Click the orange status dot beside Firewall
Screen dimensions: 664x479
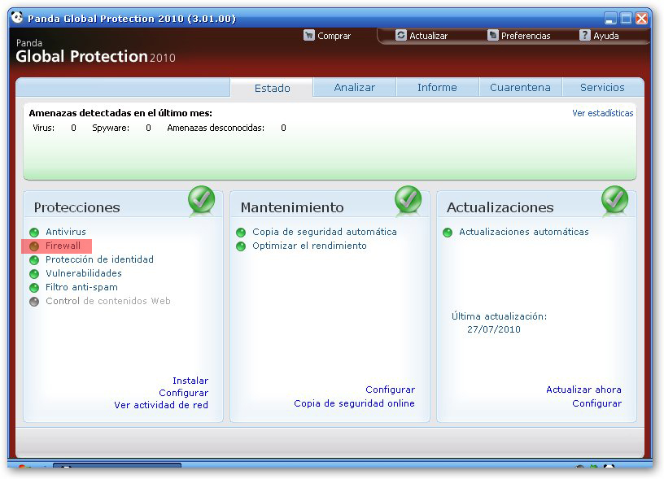(x=34, y=246)
